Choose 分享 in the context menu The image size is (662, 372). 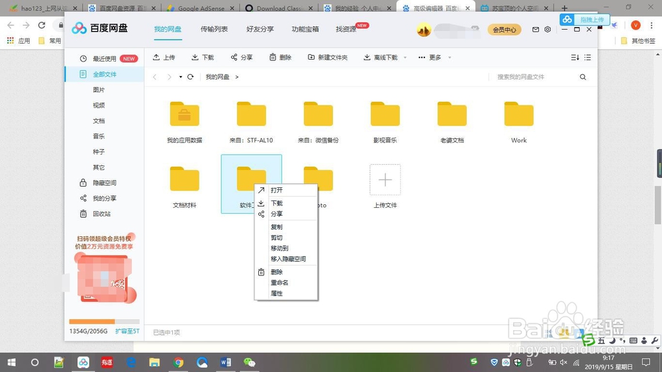click(286, 214)
